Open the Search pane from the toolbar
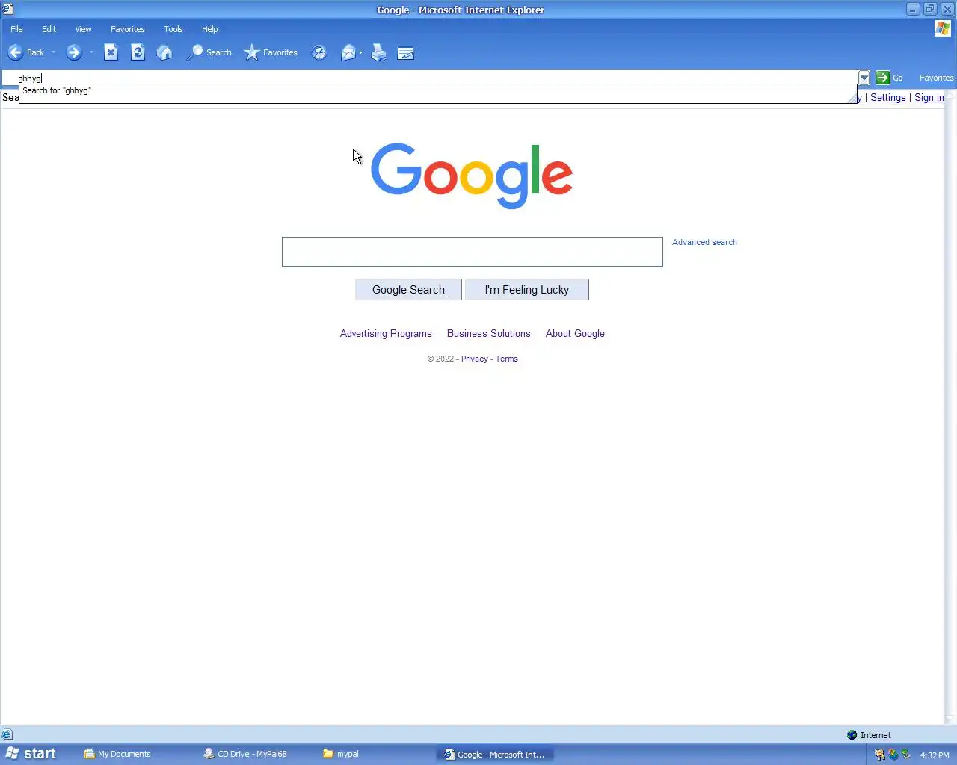The image size is (957, 765). point(209,52)
